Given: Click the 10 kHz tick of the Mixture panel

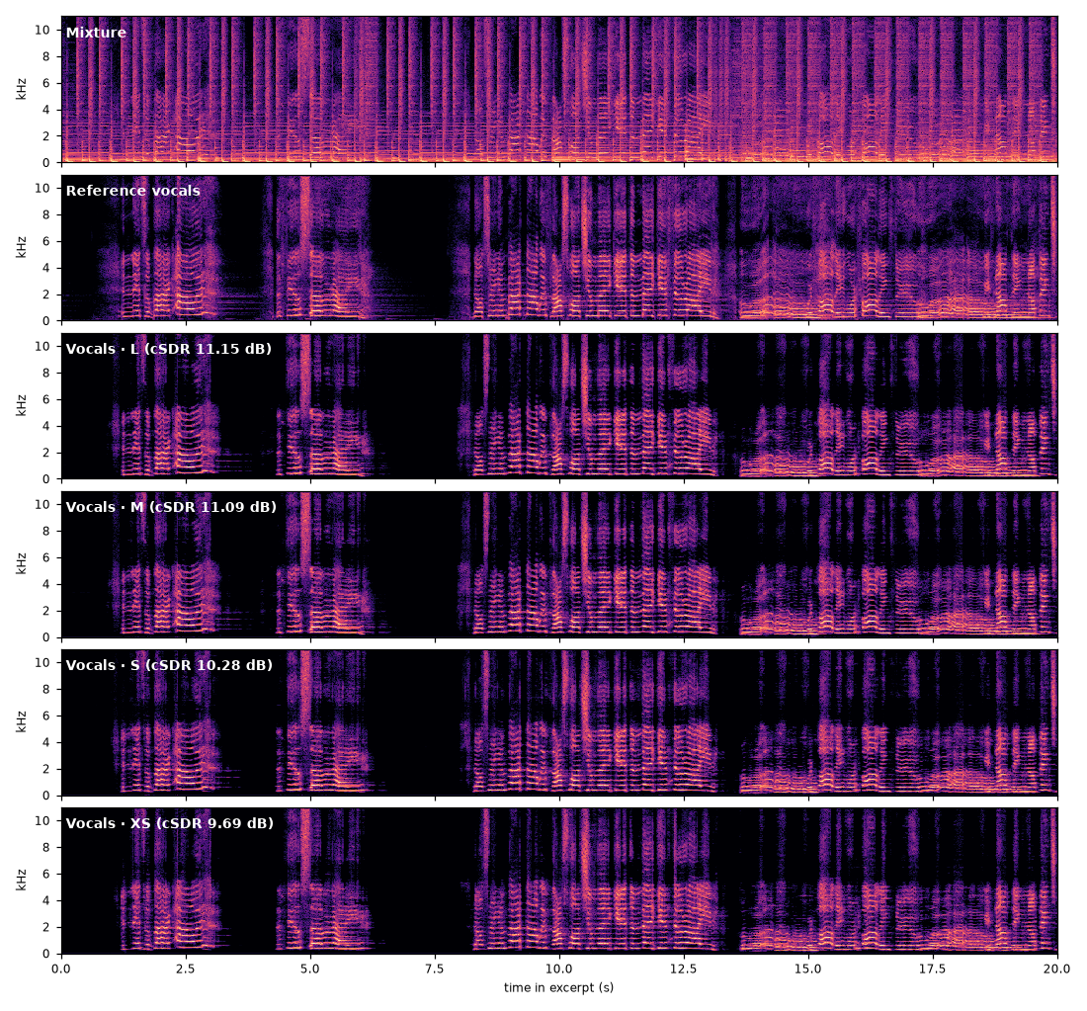Looking at the screenshot, I should 42,30.
